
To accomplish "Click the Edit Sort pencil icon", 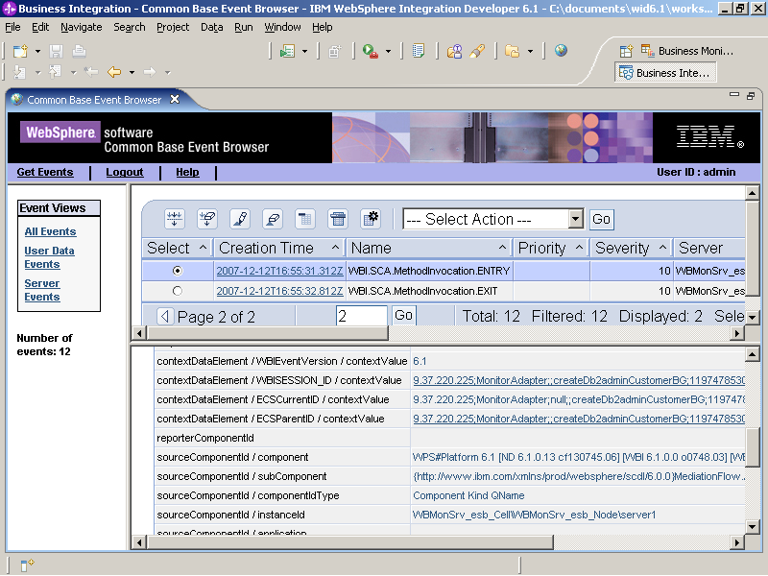I will click(x=240, y=219).
